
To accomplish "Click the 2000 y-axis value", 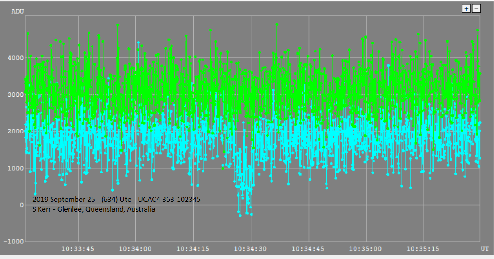I will 16,132.
